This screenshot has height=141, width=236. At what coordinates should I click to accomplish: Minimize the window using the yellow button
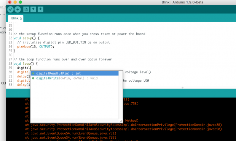15,2
